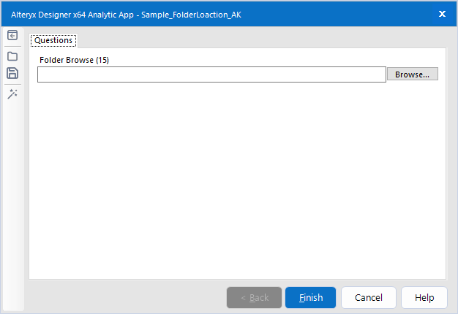The image size is (458, 314).
Task: Click the magic wand icon
Action: point(12,94)
